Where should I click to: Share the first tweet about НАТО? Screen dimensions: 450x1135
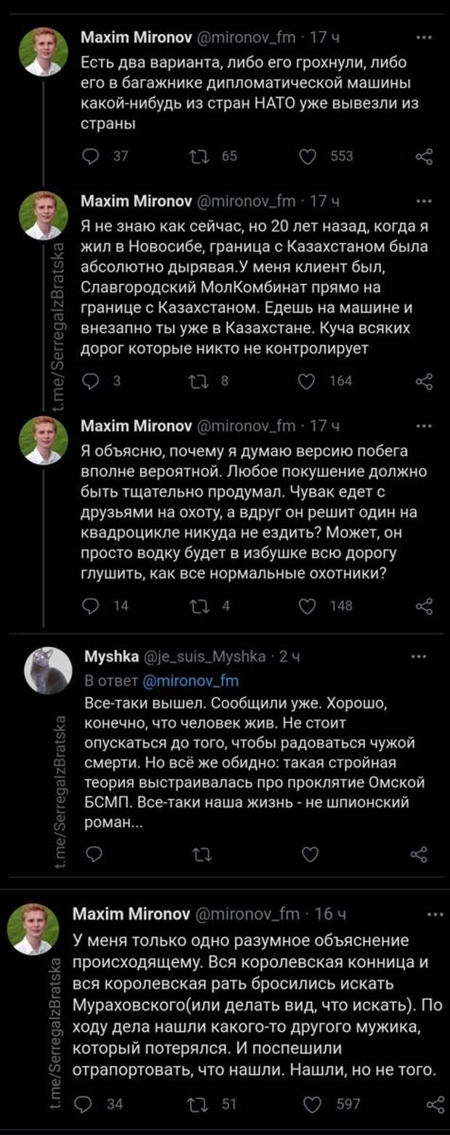tap(423, 155)
